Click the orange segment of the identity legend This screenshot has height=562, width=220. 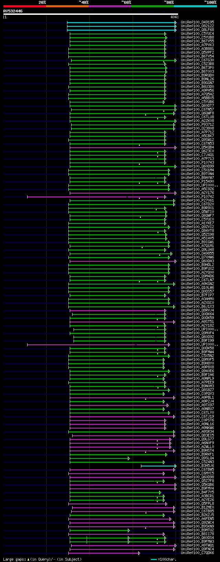tap(67, 6)
